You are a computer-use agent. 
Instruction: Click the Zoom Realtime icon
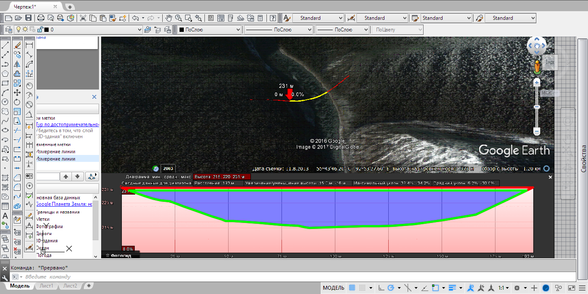click(x=178, y=18)
